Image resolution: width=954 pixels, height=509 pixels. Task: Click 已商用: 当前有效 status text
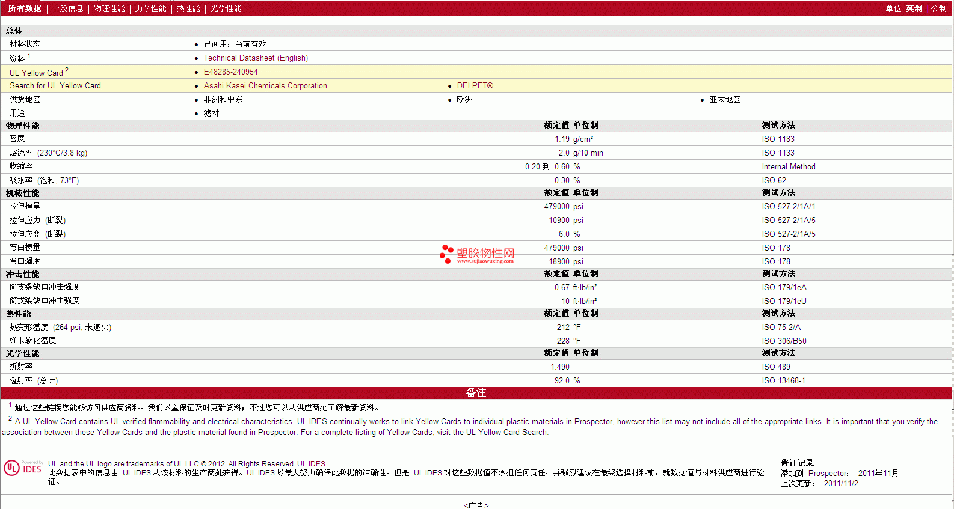pyautogui.click(x=235, y=44)
